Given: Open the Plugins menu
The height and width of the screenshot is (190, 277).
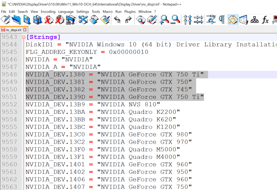Looking at the screenshot, I should [x=130, y=11].
